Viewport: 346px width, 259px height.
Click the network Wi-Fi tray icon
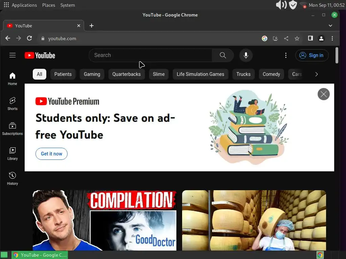(303, 5)
